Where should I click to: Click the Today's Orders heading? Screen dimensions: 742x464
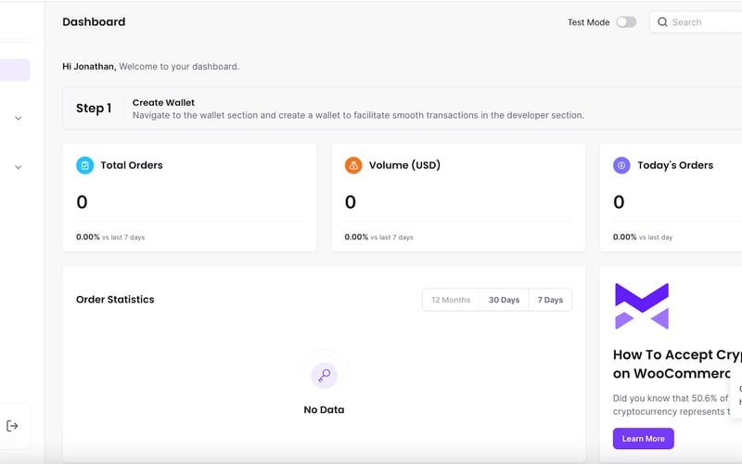coord(675,165)
